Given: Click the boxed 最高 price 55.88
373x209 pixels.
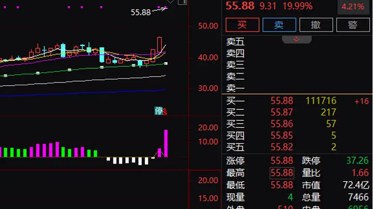Looking at the screenshot, I should point(282,173).
